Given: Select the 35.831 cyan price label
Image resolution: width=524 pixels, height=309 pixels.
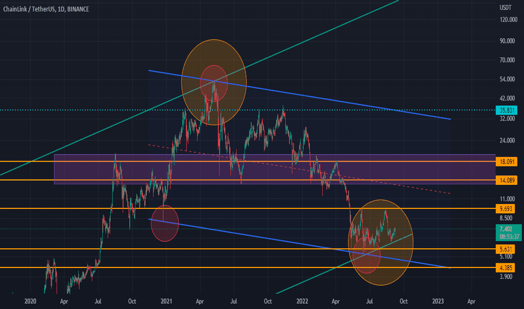Looking at the screenshot, I should pos(507,110).
